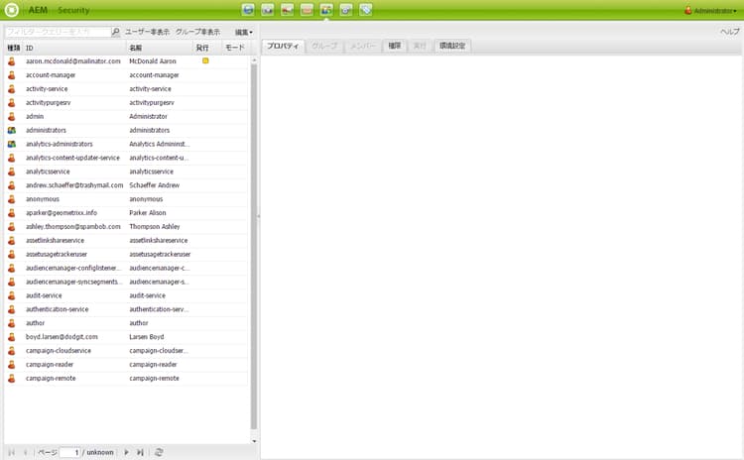Click the user icon of the author row
This screenshot has height=460, width=744.
(x=11, y=323)
